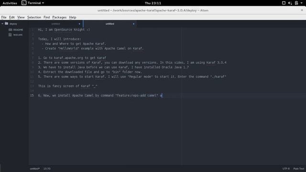
Task: Click line starting '2. There are some versions'
Action: click(132, 63)
